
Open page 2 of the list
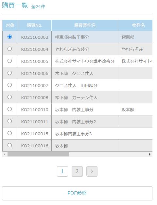coord(77,171)
